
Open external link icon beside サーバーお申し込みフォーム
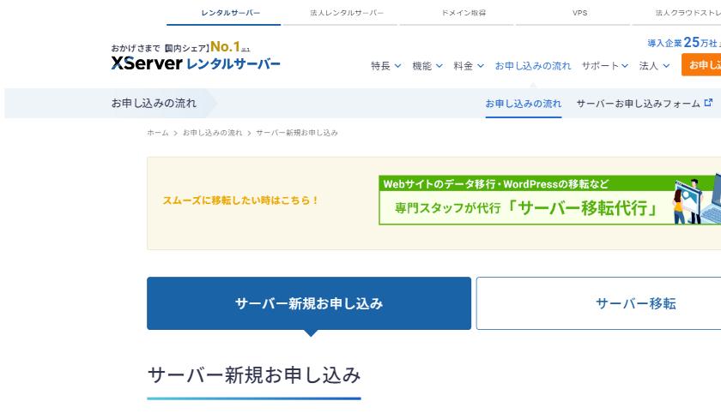click(708, 103)
